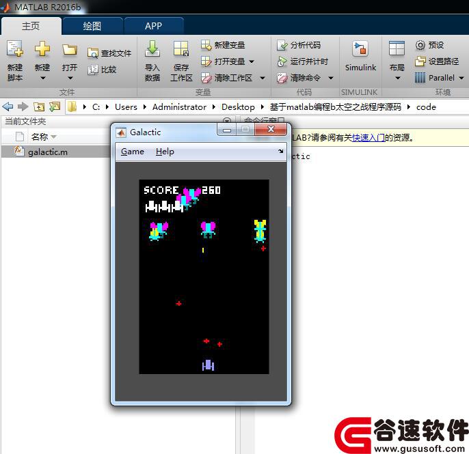Click New Variable (新建变量)
Viewport: 469px width, 454px height.
pos(223,45)
